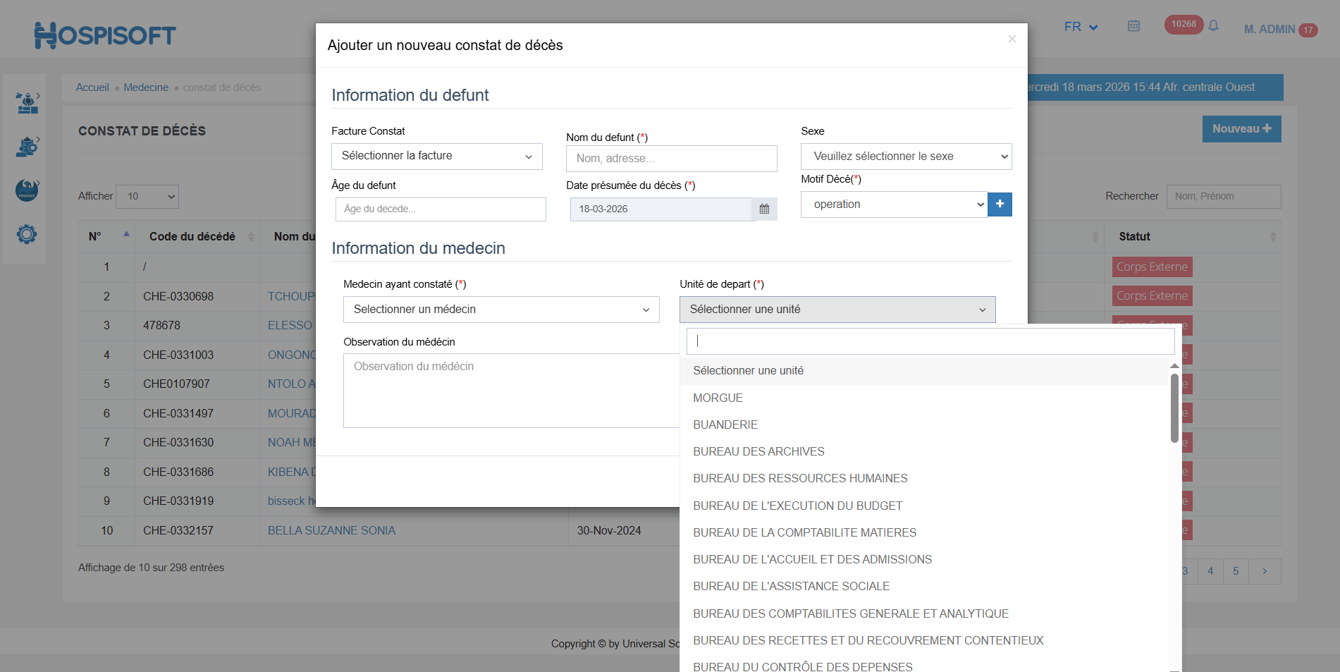The height and width of the screenshot is (672, 1340).
Task: Select BUREAU DES RESSOURCES HUMAINES option
Action: [800, 479]
